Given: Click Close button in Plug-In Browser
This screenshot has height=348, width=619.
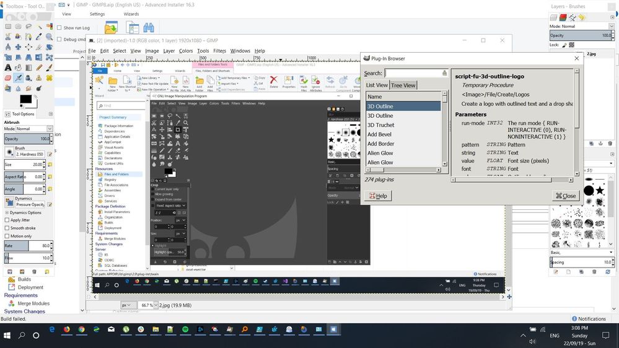Looking at the screenshot, I should (x=565, y=196).
